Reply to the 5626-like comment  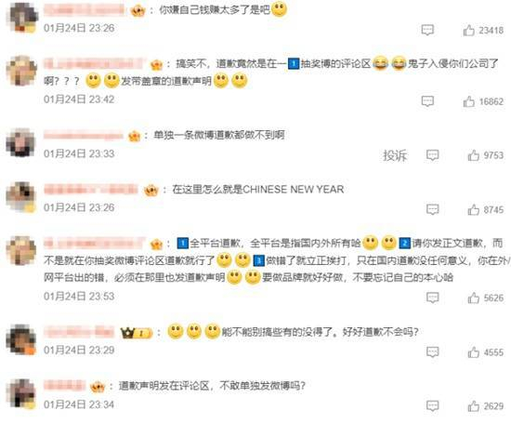(x=432, y=298)
